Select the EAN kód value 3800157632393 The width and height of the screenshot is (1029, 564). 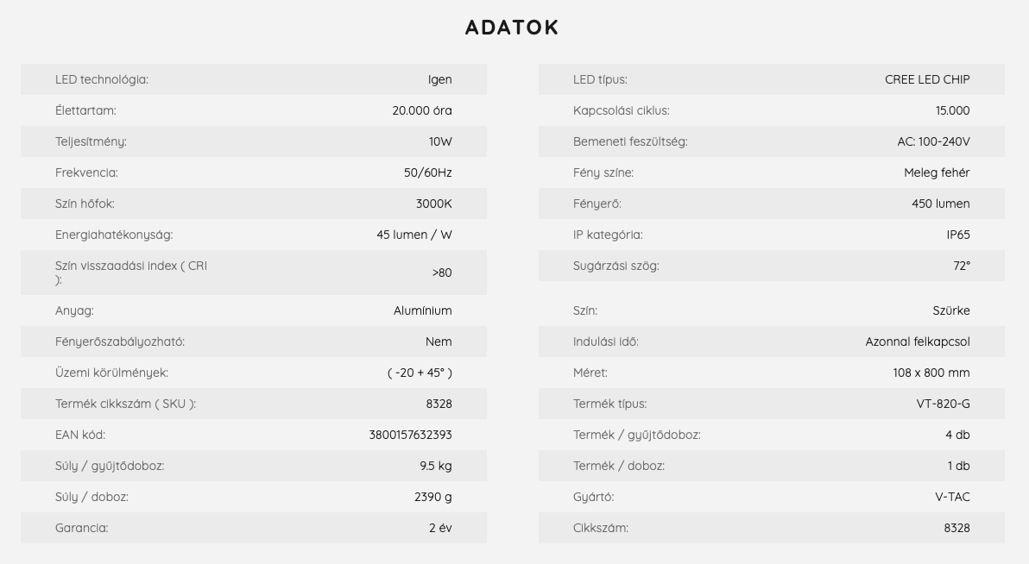410,435
